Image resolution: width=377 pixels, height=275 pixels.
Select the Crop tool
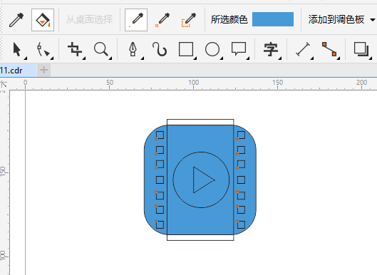coord(75,49)
